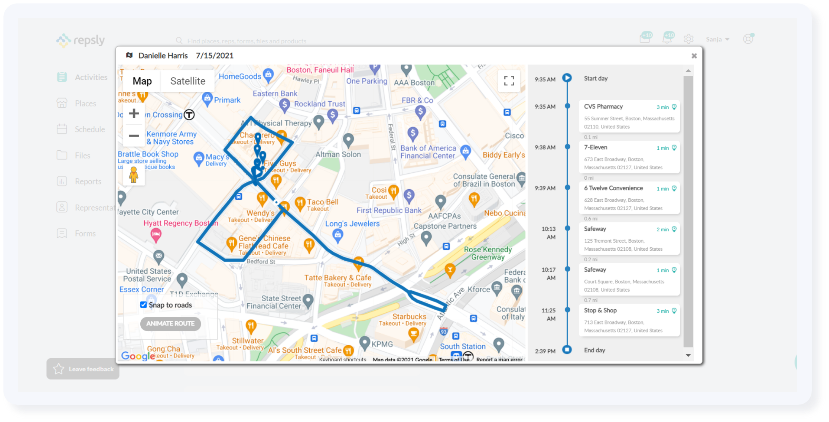
Task: Uncheck the Snap to roads checkbox
Action: coord(143,305)
